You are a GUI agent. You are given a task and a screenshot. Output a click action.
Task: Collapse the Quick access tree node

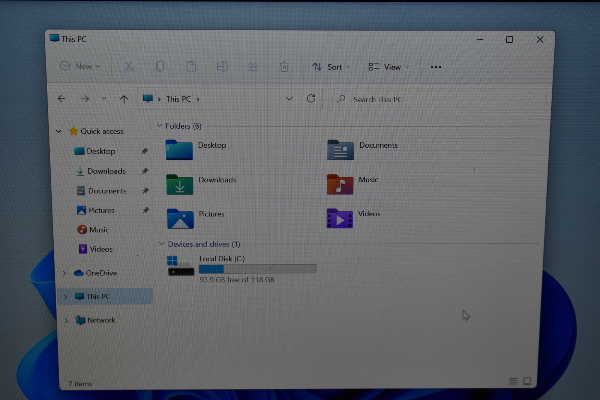pyautogui.click(x=58, y=131)
